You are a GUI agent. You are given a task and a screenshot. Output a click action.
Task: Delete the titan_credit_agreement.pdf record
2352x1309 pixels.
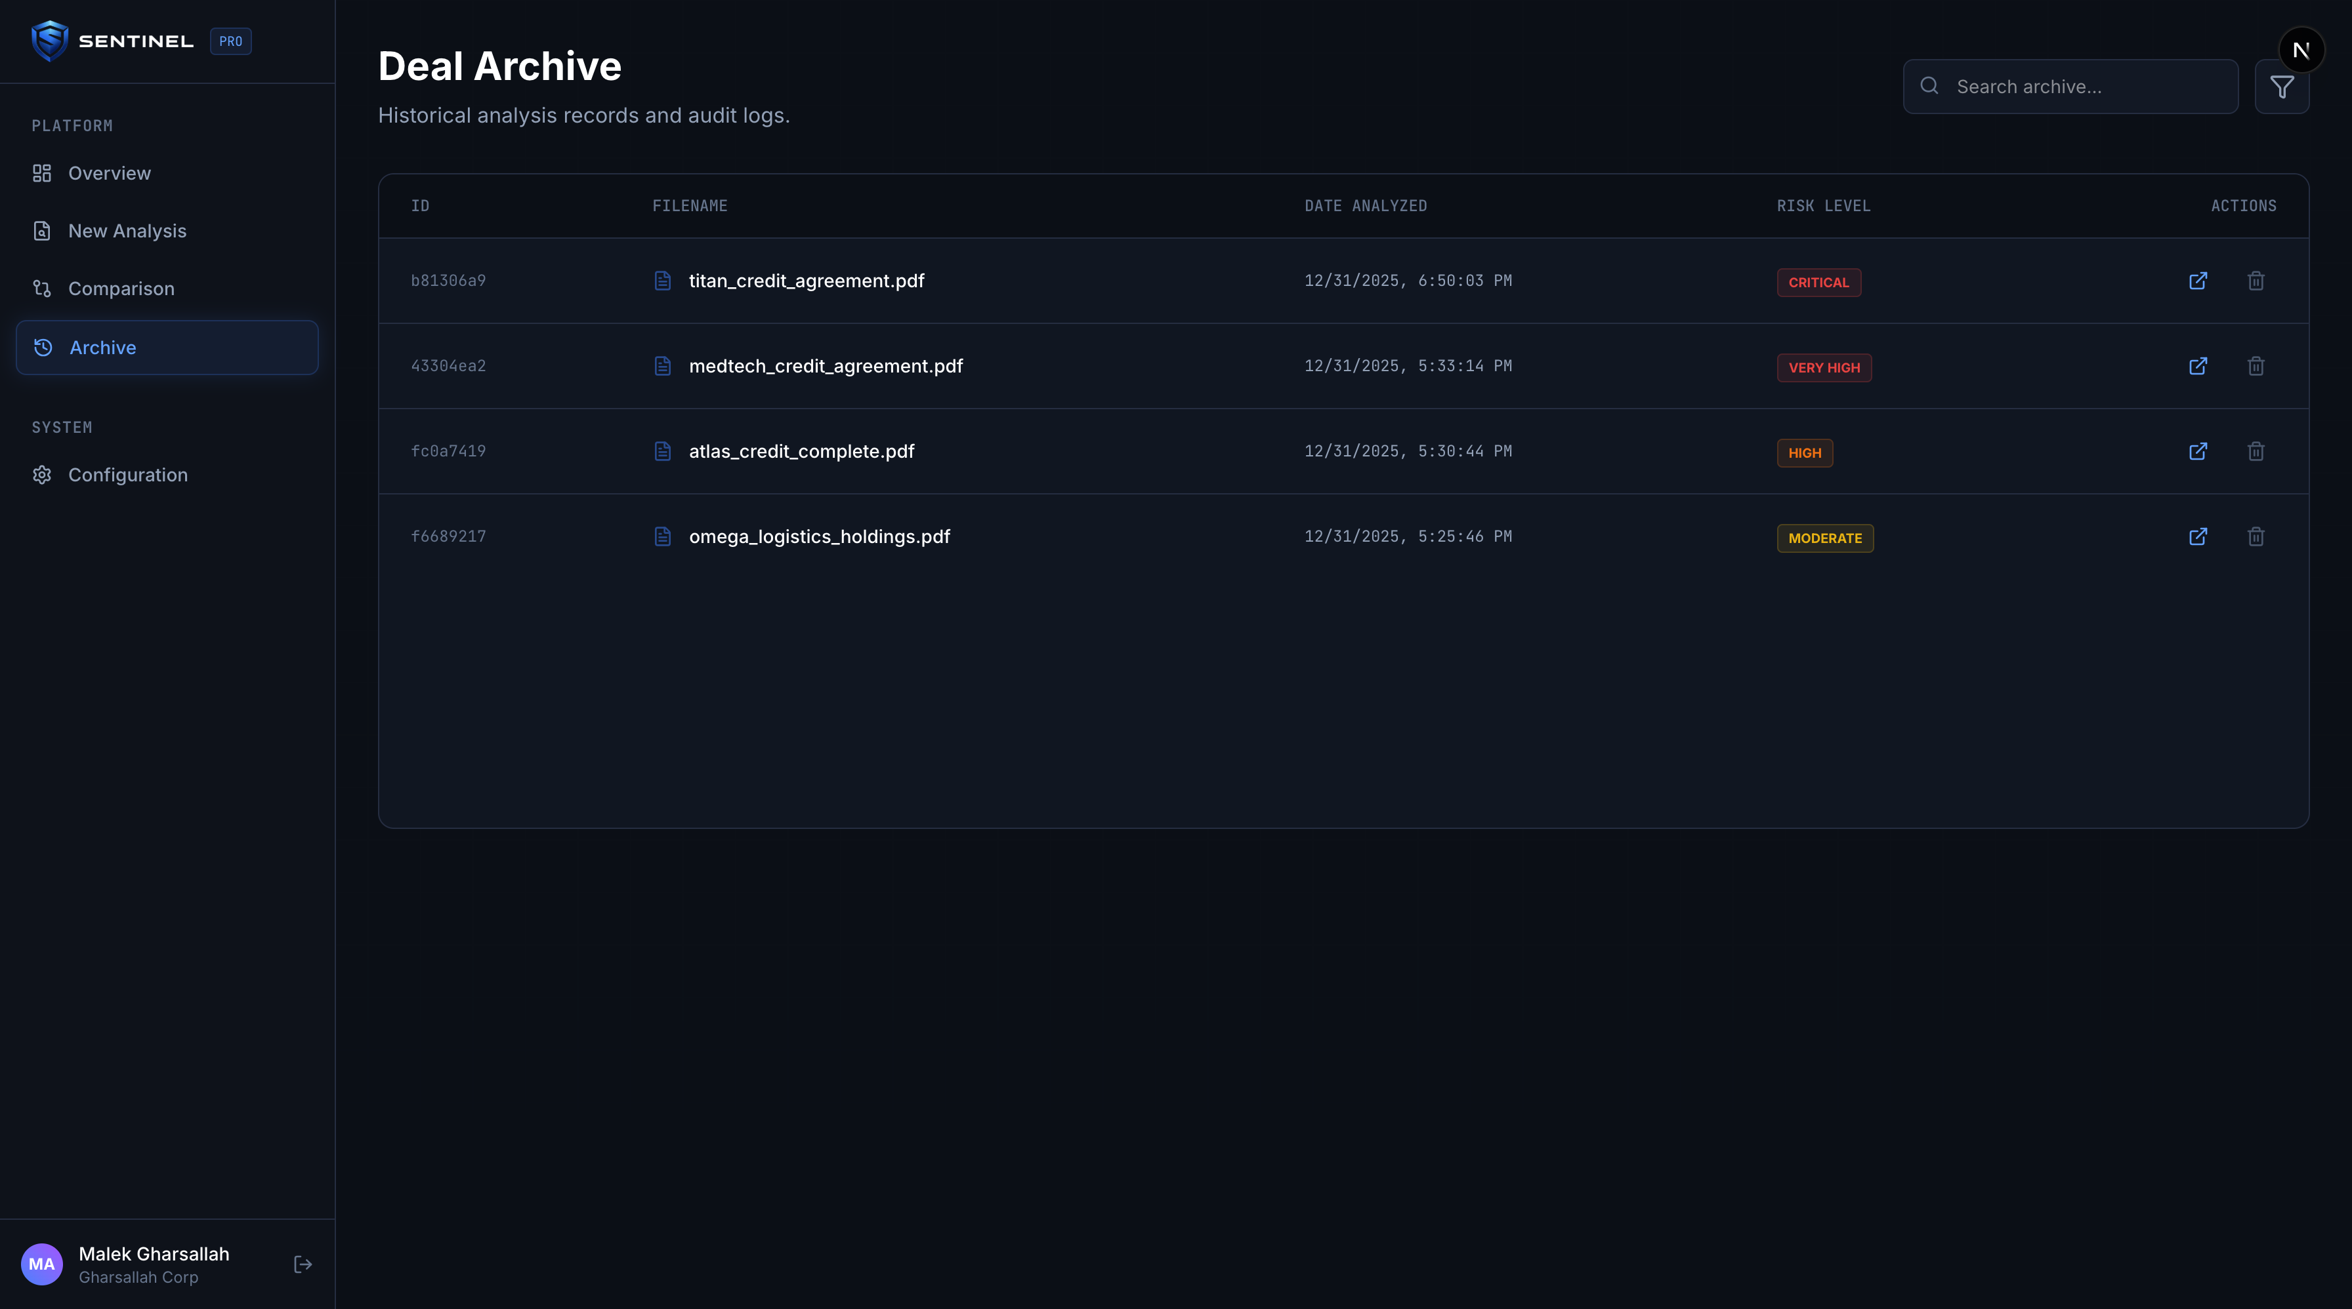[x=2256, y=281]
